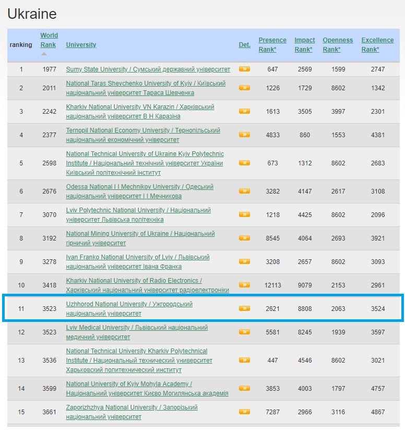Select excellence rank value 4867
Image resolution: width=405 pixels, height=432 pixels.
378,412
